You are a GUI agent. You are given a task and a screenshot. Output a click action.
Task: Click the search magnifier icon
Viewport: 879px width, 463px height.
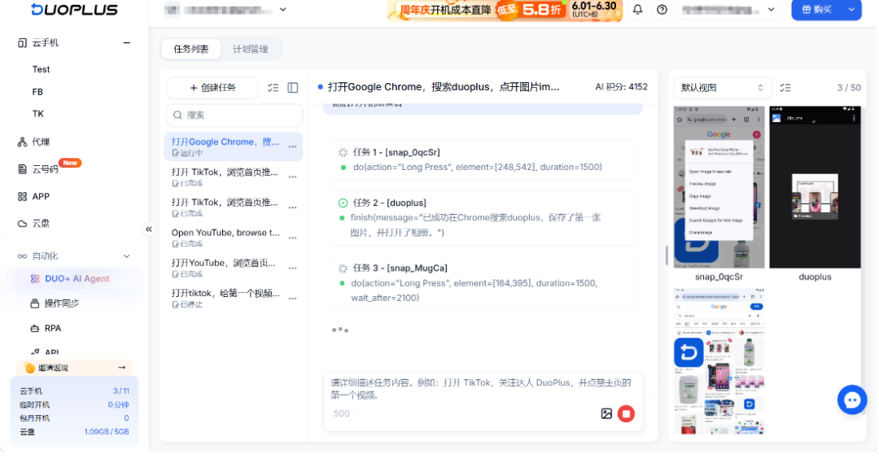point(177,115)
